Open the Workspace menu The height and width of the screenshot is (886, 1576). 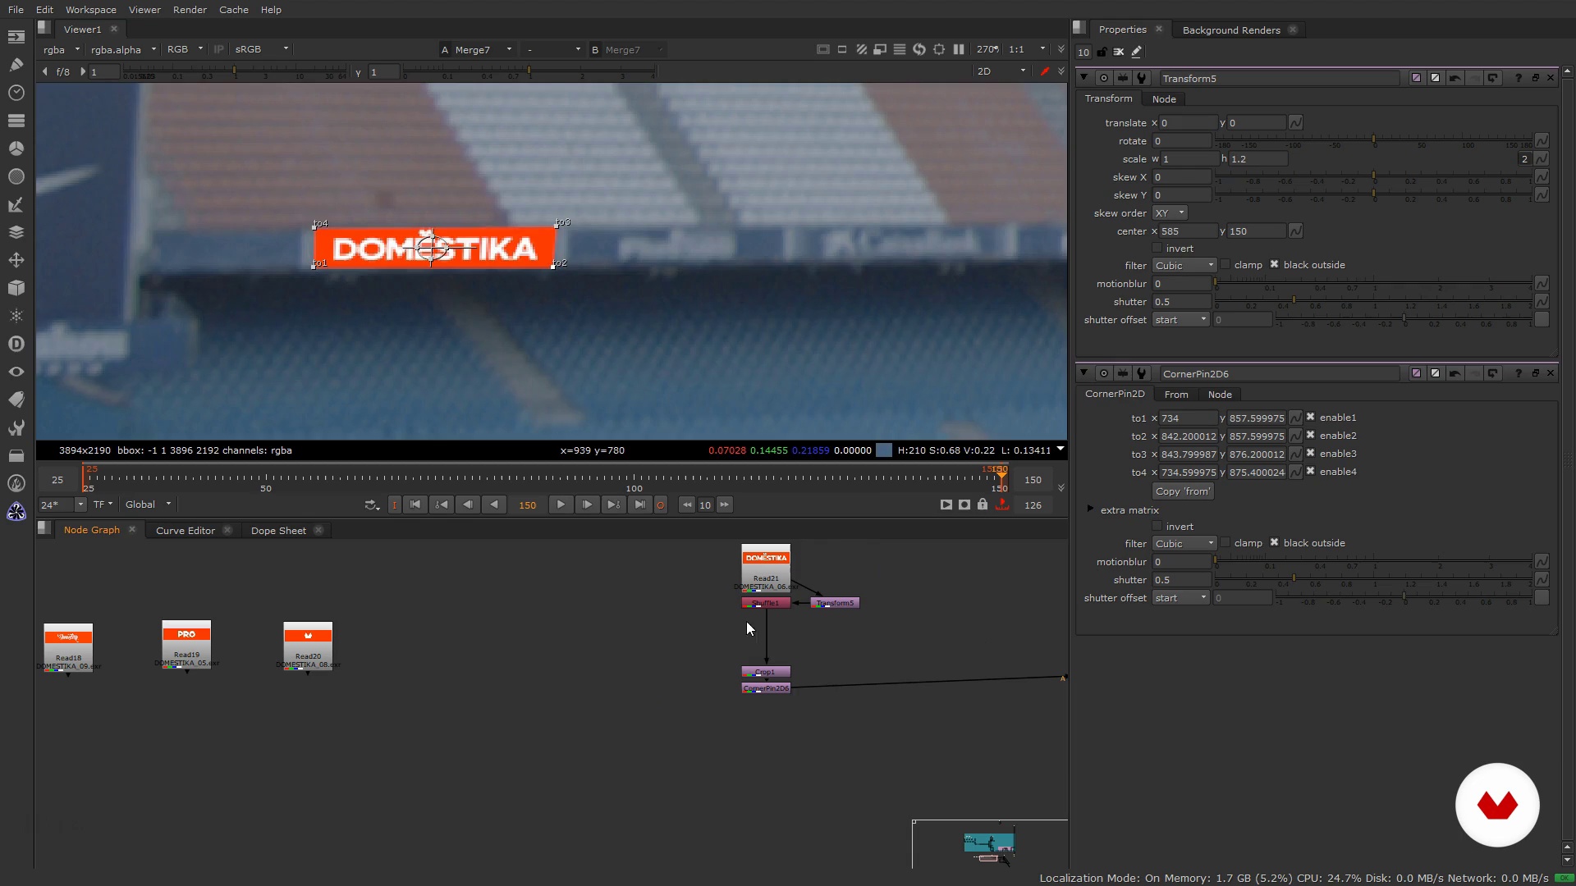coord(90,10)
